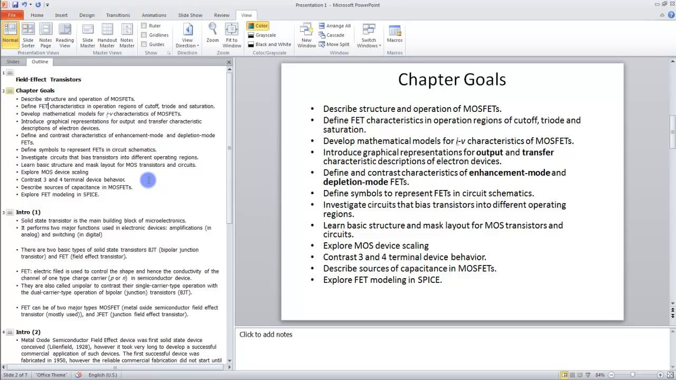Open the Undo history dropdown arrow
This screenshot has height=380, width=676.
pyautogui.click(x=31, y=5)
